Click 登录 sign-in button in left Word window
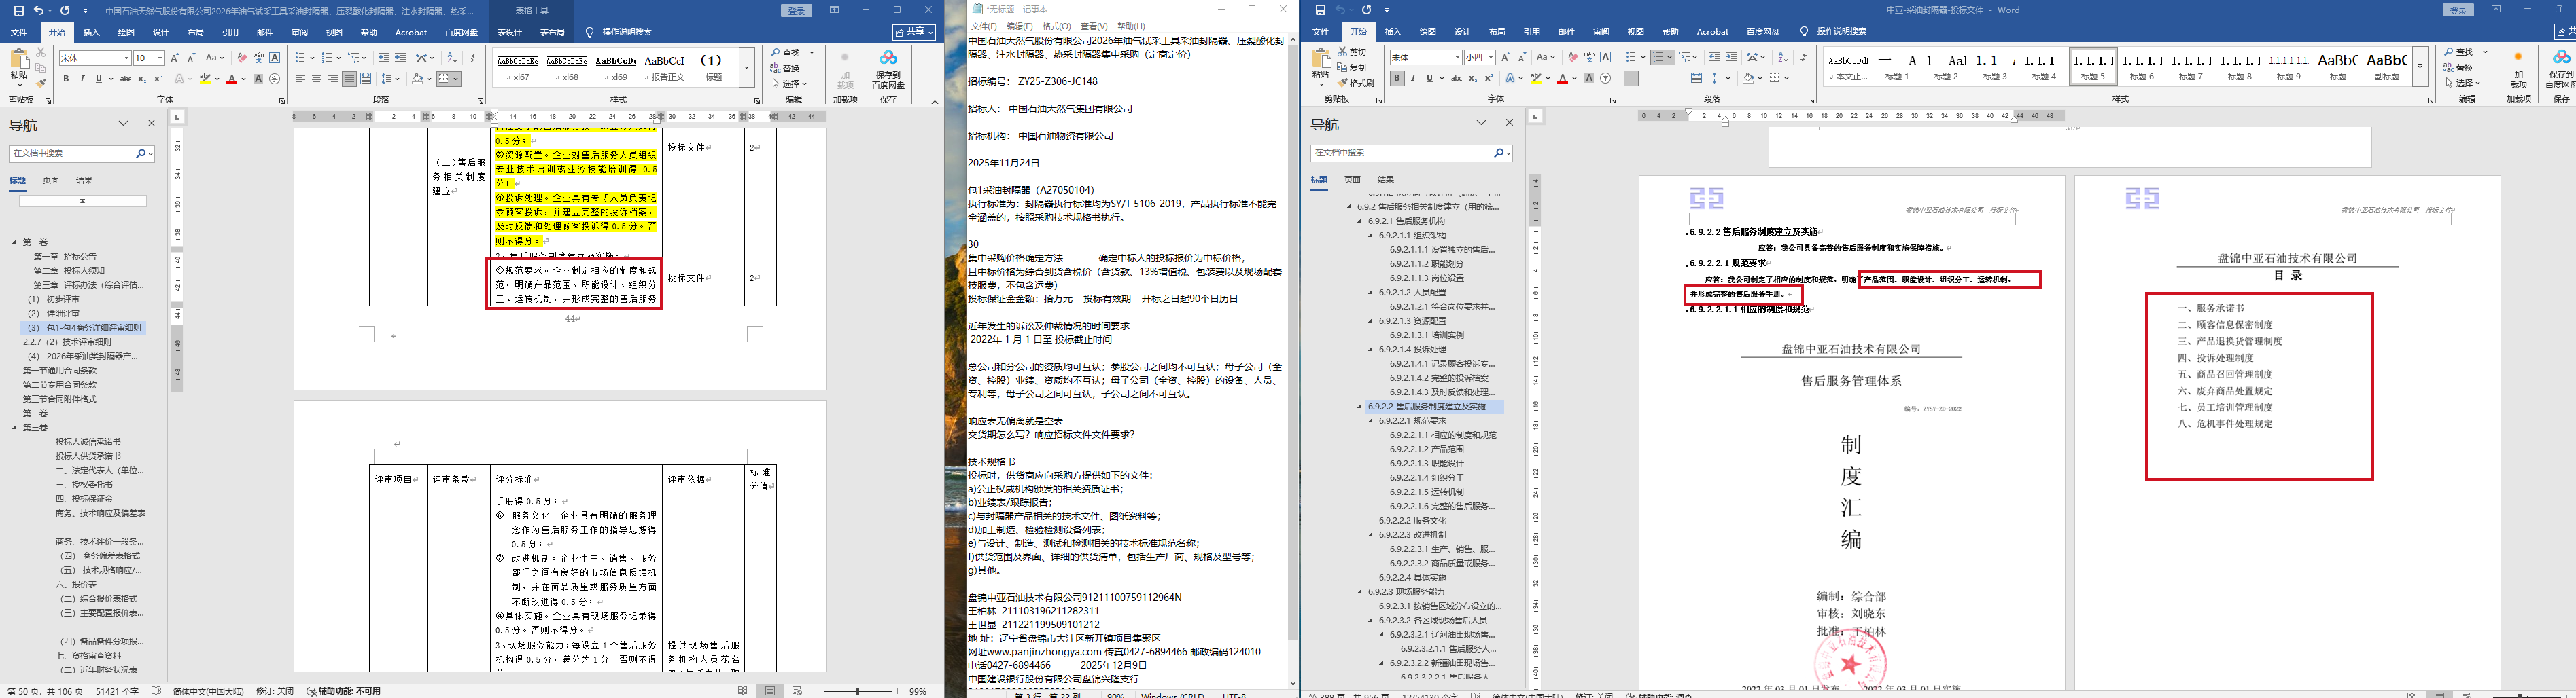This screenshot has width=2576, height=698. pyautogui.click(x=797, y=10)
